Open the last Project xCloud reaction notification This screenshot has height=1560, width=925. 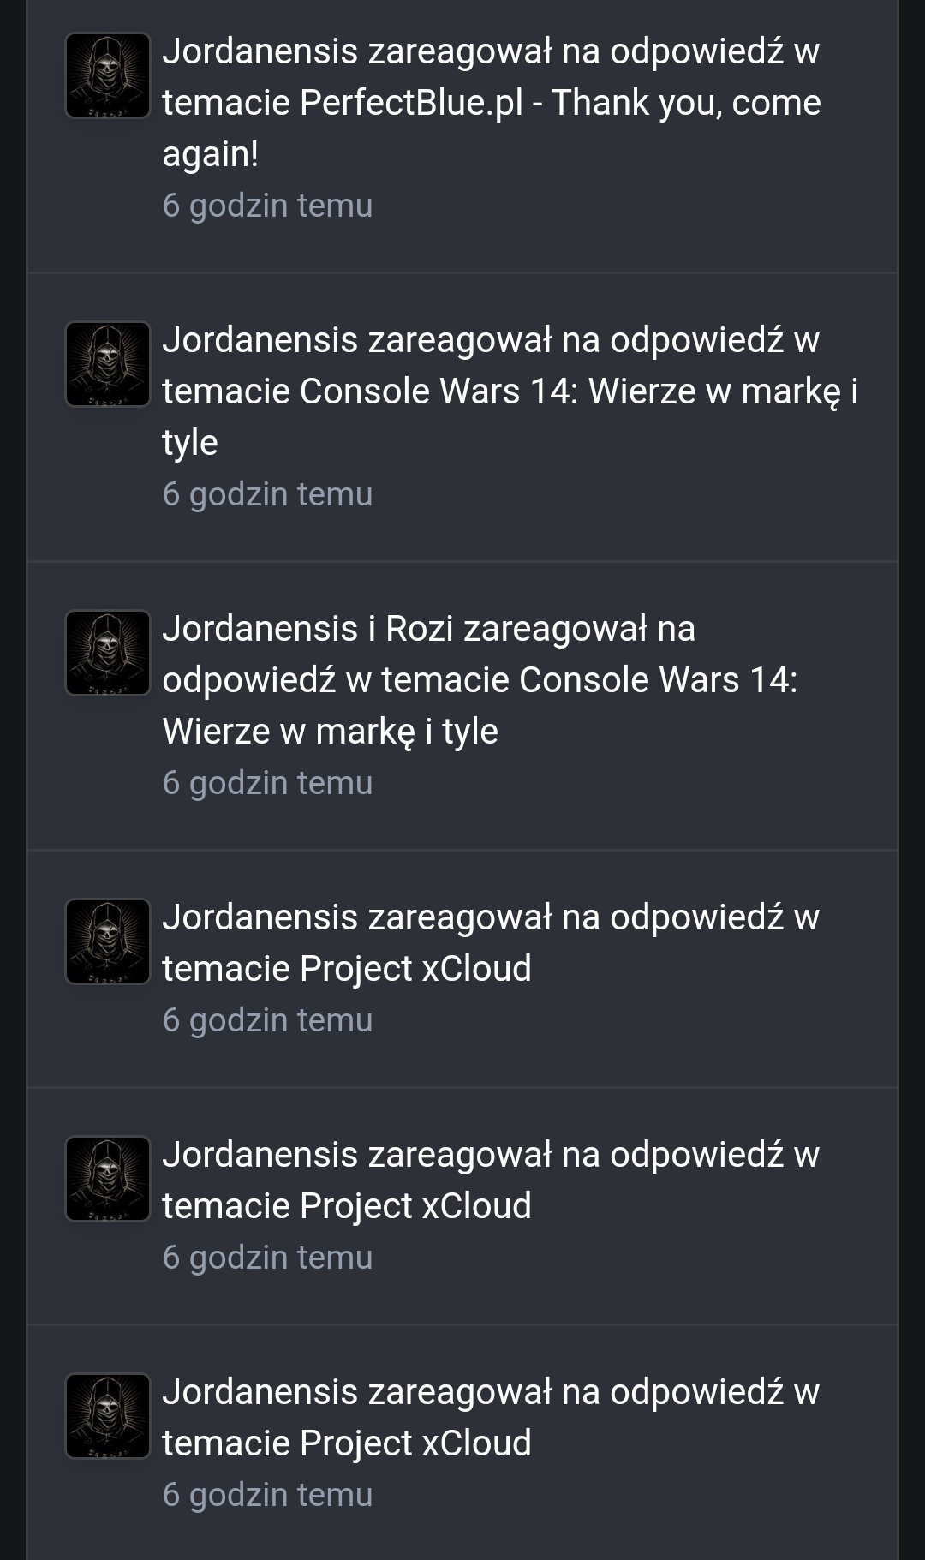pos(462,1443)
